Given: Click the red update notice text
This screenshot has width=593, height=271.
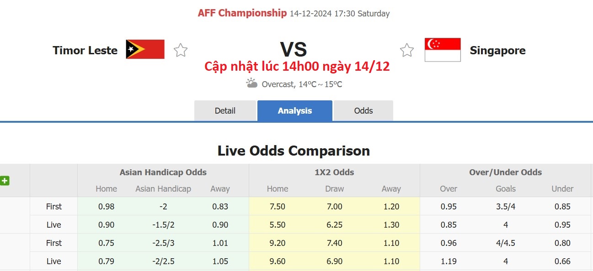Looking at the screenshot, I should pos(297,67).
